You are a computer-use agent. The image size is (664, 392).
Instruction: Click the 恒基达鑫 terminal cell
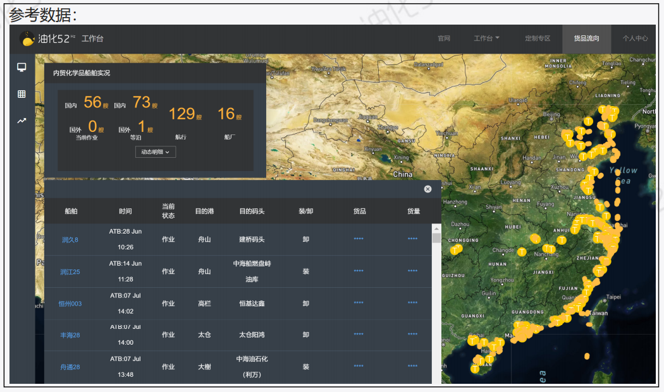252,303
